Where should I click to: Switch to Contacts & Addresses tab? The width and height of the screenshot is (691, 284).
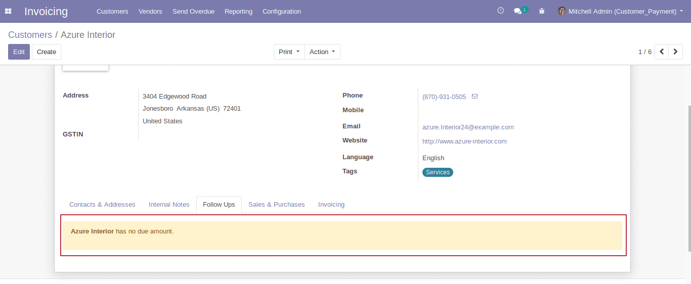point(102,204)
